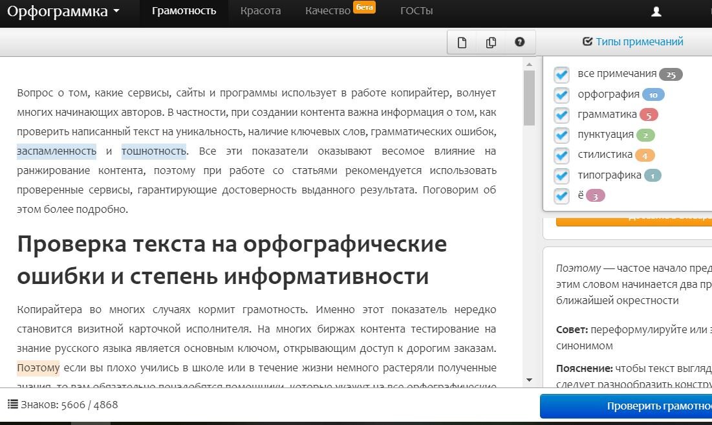Screen dimensions: 712x425
Task: Click the character count 5606 / 4868
Action: coord(89,404)
